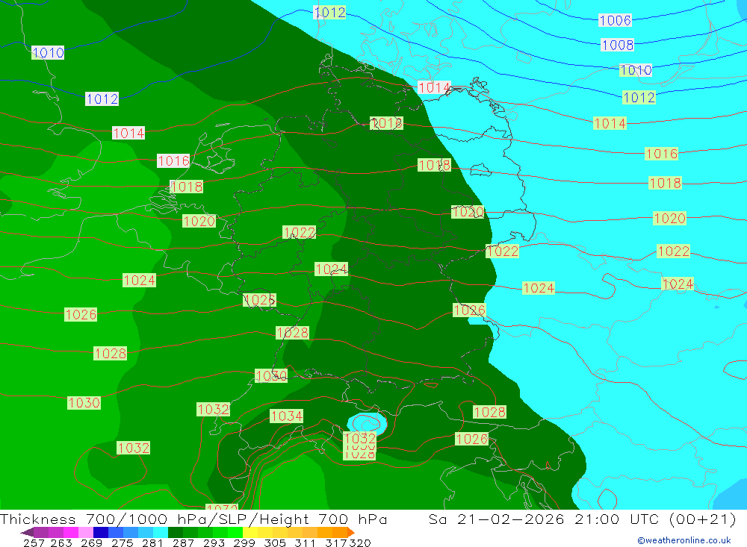747x547 pixels.
Task: Click the Sa 21-02-2026 21:00 UTC timestamp
Action: [582, 519]
